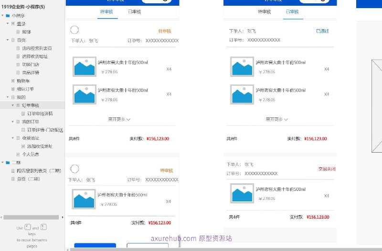Click the 1919企业购-小程序(5) project title
382x251 pixels.
23,7
